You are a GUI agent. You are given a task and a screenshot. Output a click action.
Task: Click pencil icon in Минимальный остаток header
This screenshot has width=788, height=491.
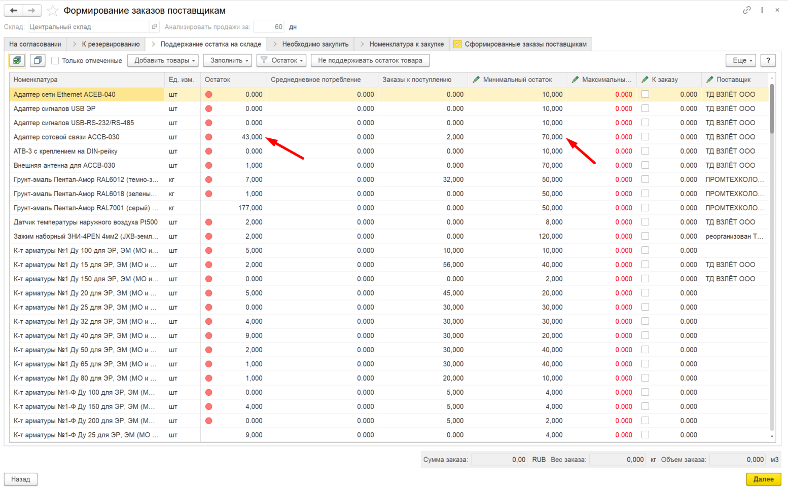476,80
